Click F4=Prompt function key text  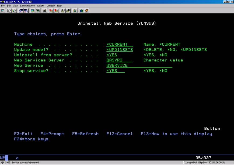pyautogui.click(x=52, y=134)
